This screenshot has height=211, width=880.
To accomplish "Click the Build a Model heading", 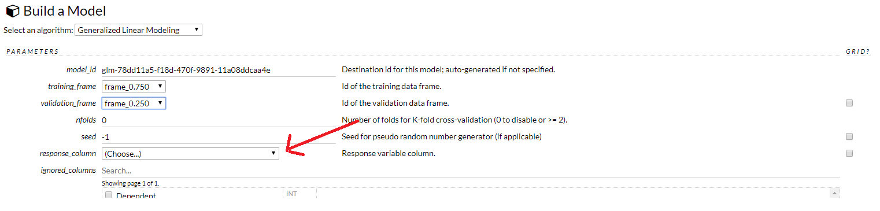I will click(65, 11).
